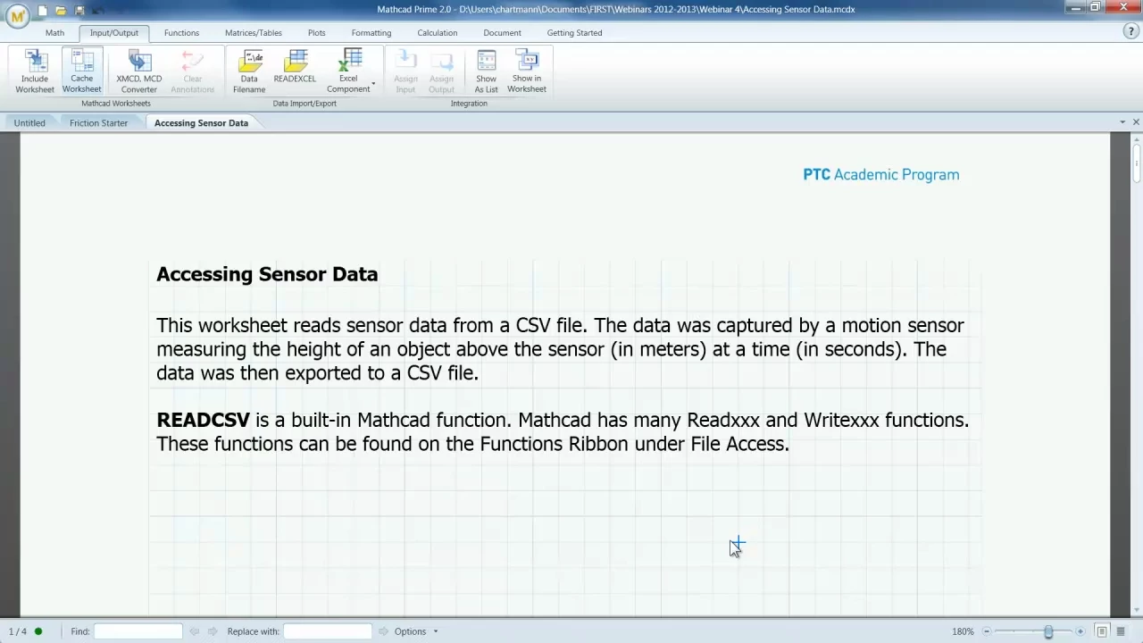
Task: Click the green calculation status indicator
Action: (x=38, y=631)
